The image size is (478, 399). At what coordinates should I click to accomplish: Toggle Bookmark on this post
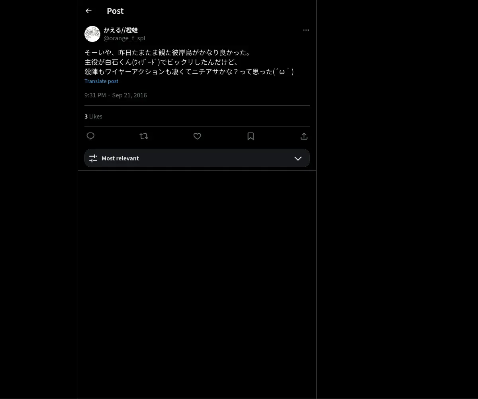[251, 136]
